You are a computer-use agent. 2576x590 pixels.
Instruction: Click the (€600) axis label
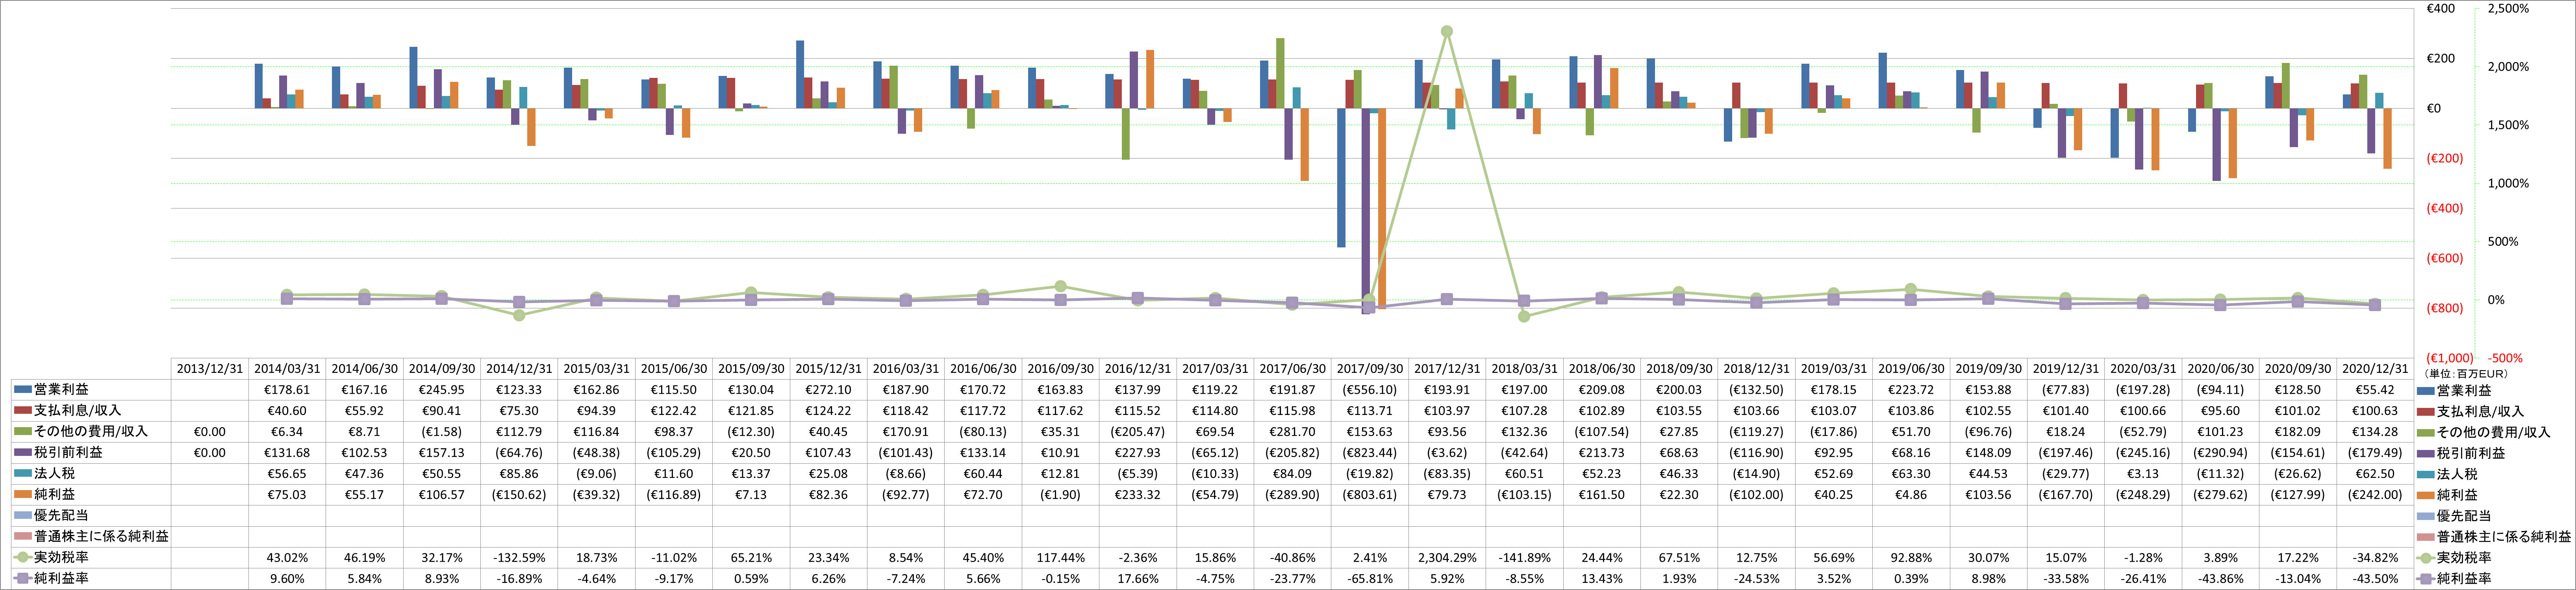pyautogui.click(x=2445, y=258)
